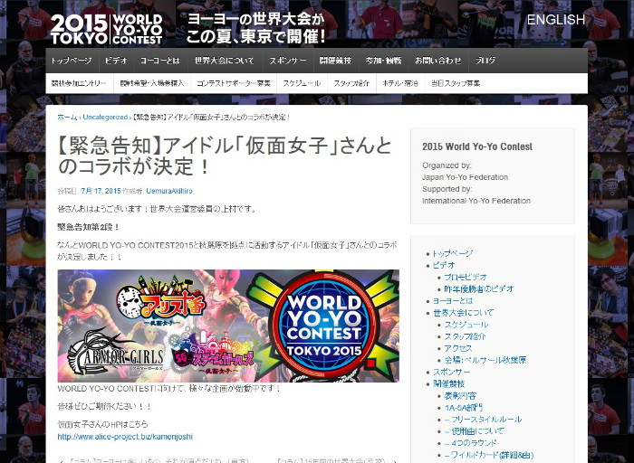Click the article headline 【緊急告知】アイドル「仮面女子」
Screen dimensions: 634x463
pos(226,156)
